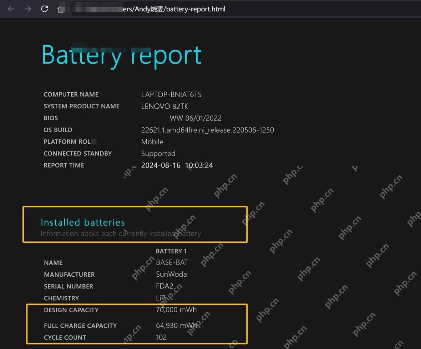The height and width of the screenshot is (349, 421).
Task: Select manufacturer value SunWoda
Action: coord(171,274)
